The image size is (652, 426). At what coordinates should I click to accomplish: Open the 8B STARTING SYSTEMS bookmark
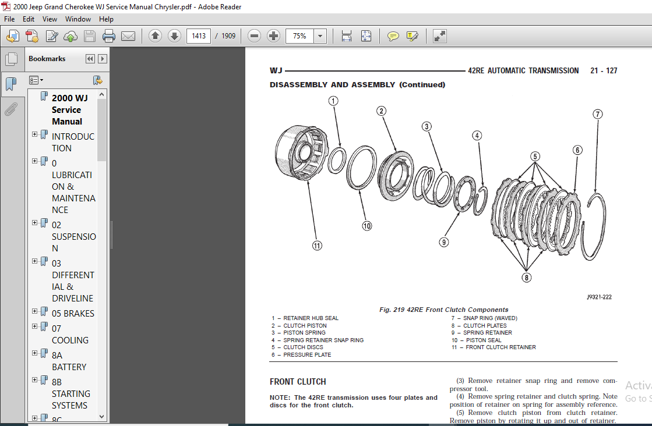pyautogui.click(x=71, y=393)
